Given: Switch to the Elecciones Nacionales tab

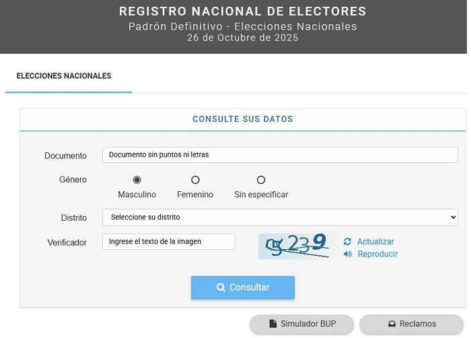Looking at the screenshot, I should (64, 76).
